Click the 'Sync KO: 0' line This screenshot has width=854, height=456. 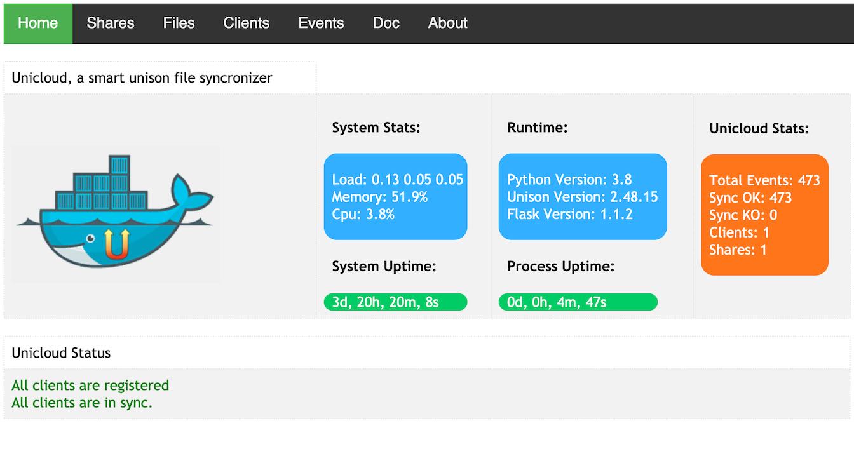point(743,215)
